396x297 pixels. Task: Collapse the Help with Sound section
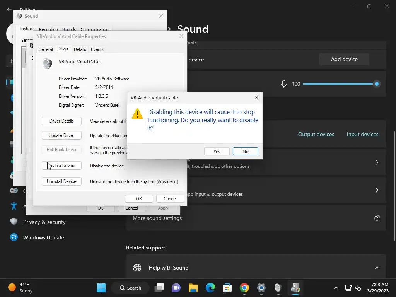377,268
